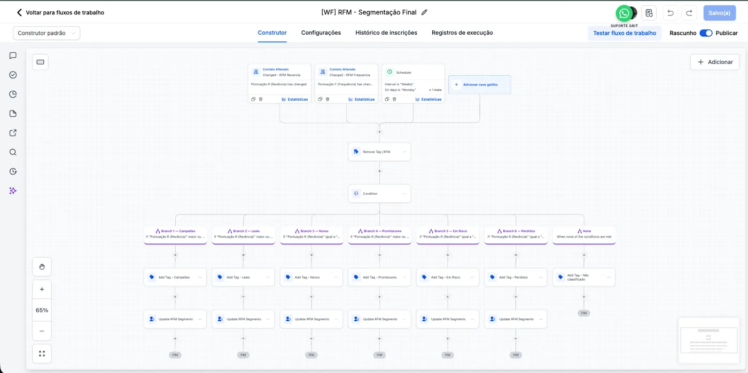This screenshot has width=748, height=373.
Task: Open the Construtor padrão dropdown
Action: [46, 33]
